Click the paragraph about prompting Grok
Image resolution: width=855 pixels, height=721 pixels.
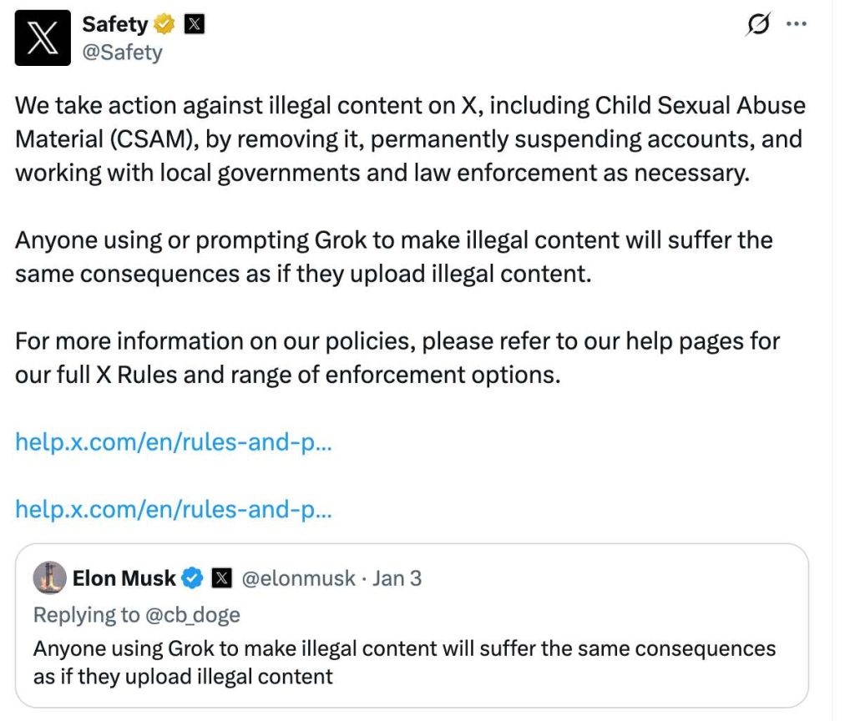[394, 257]
